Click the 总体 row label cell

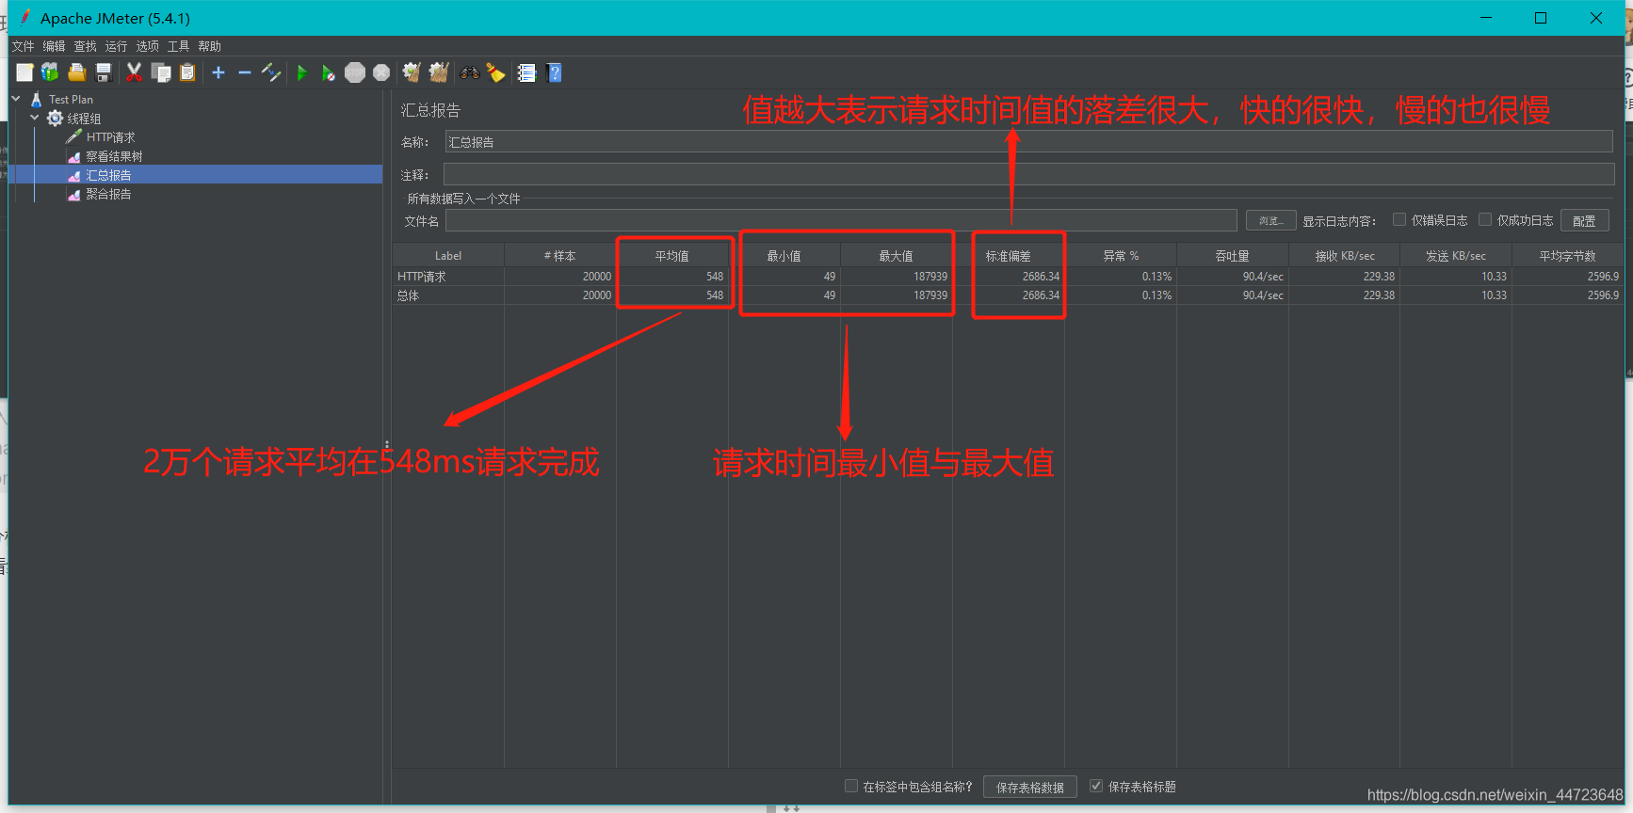(448, 295)
